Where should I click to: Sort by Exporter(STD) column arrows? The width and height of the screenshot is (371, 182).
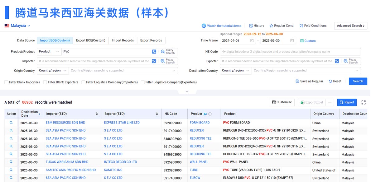point(157,114)
